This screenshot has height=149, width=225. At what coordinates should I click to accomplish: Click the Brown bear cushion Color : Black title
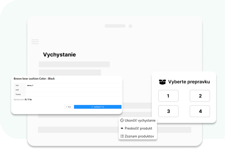click(34, 79)
